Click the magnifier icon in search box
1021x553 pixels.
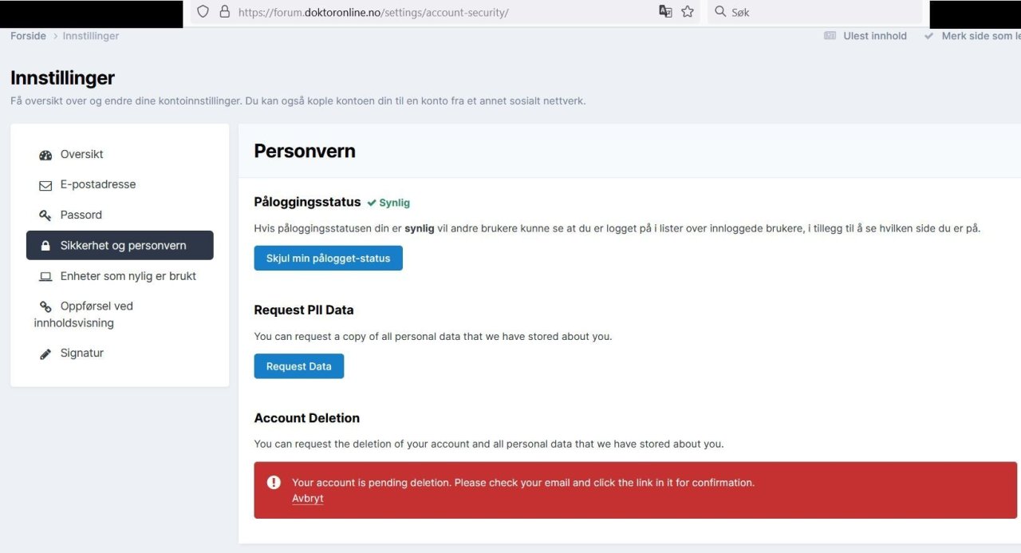click(720, 12)
